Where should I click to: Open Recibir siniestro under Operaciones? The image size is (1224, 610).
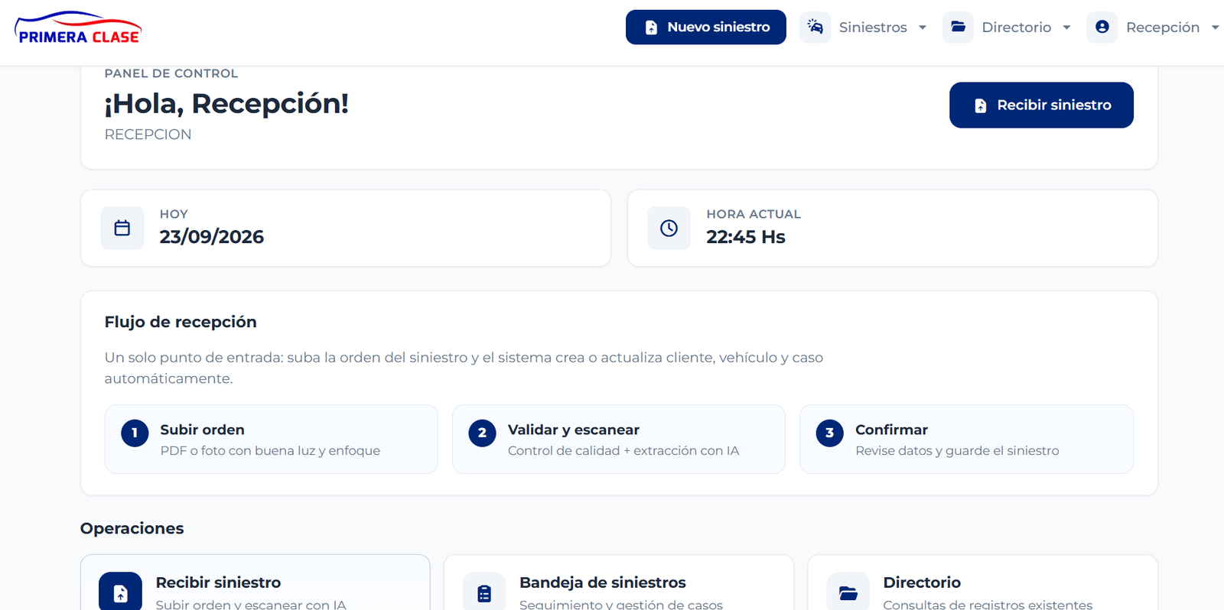(x=255, y=582)
